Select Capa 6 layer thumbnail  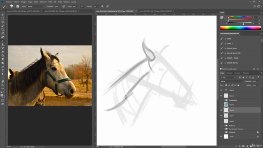(226, 105)
